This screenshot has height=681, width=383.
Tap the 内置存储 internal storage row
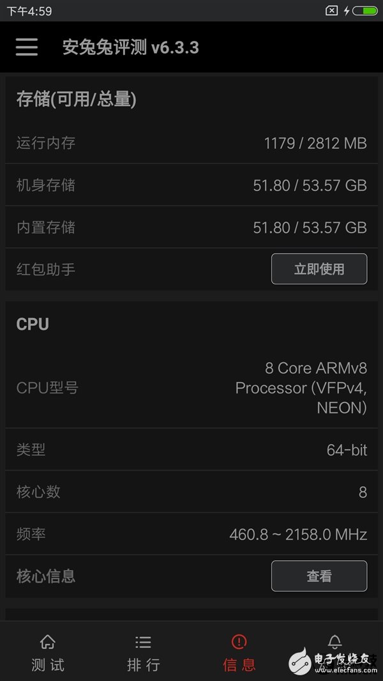191,227
